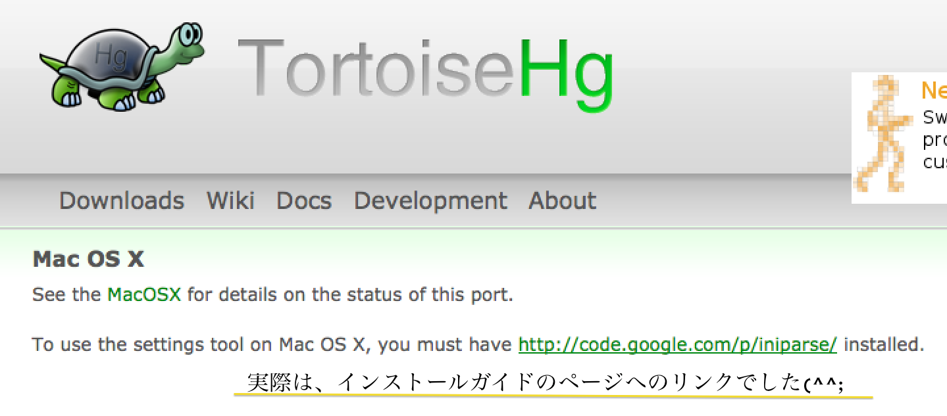Click the TortoiseHg turtle logo icon

tap(121, 66)
